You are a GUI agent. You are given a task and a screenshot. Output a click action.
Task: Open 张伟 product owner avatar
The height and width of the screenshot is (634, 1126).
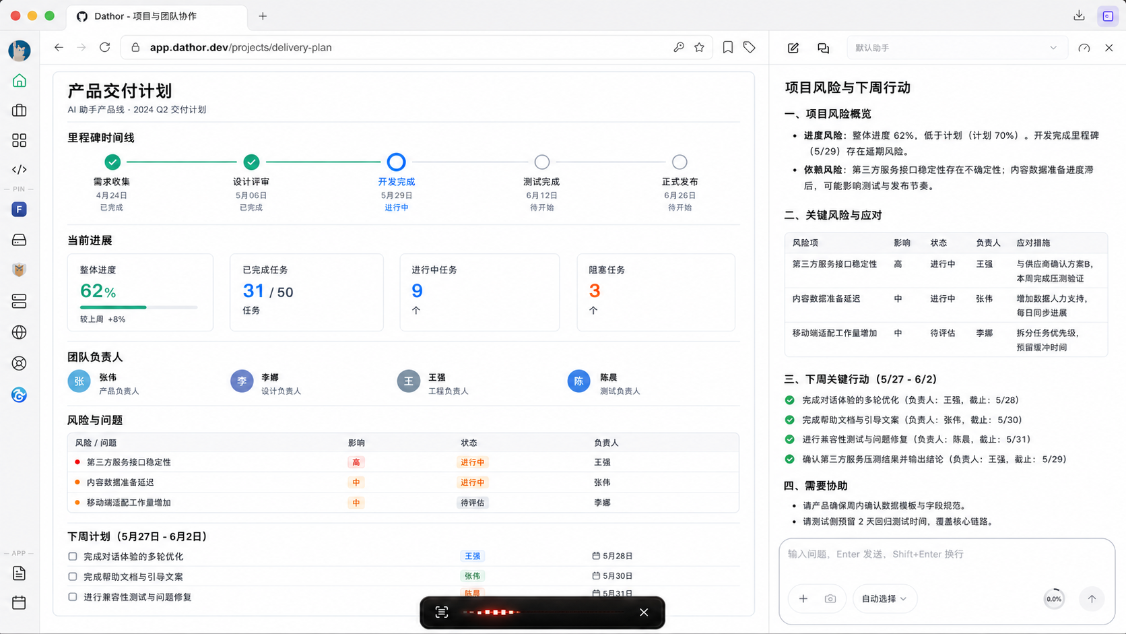pos(79,381)
